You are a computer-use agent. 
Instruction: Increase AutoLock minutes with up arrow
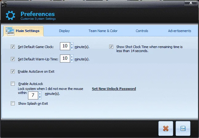[x=40, y=94]
